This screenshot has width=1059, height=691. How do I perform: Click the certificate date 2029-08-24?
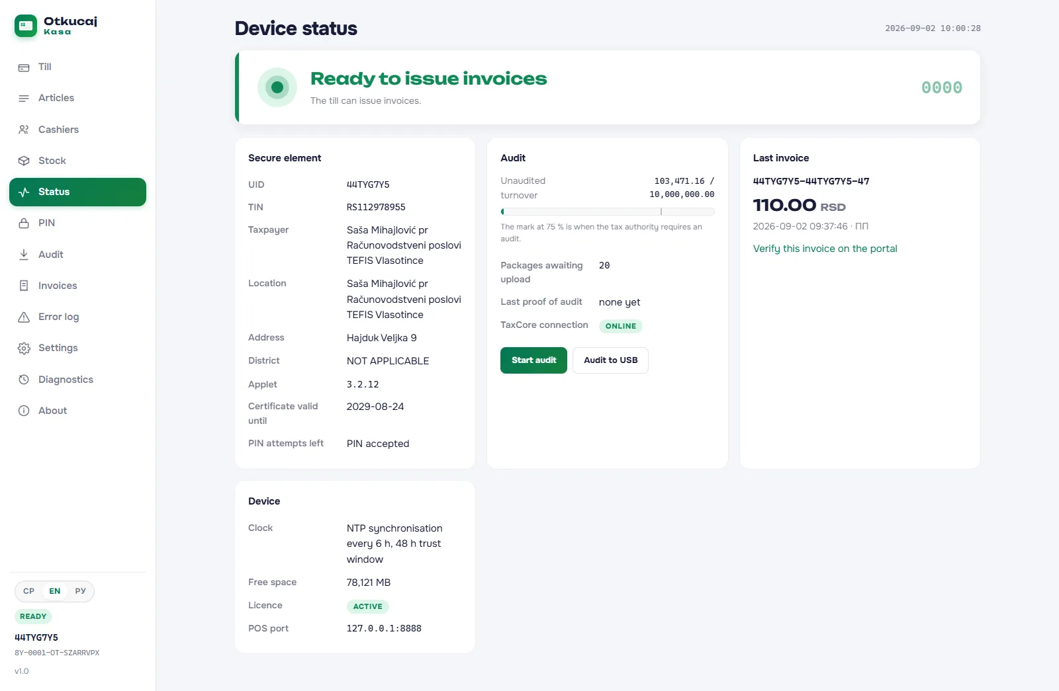375,407
